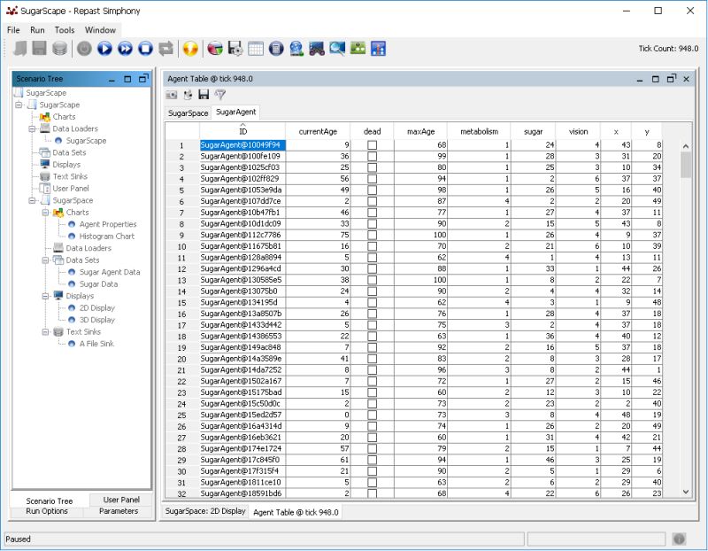Screen dimensions: 708x551
Task: Click the blue globe network toolbar icon
Action: [x=296, y=49]
